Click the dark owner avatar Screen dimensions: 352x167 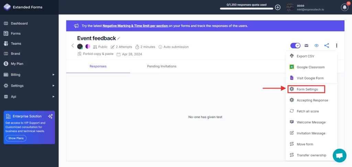pos(80,47)
